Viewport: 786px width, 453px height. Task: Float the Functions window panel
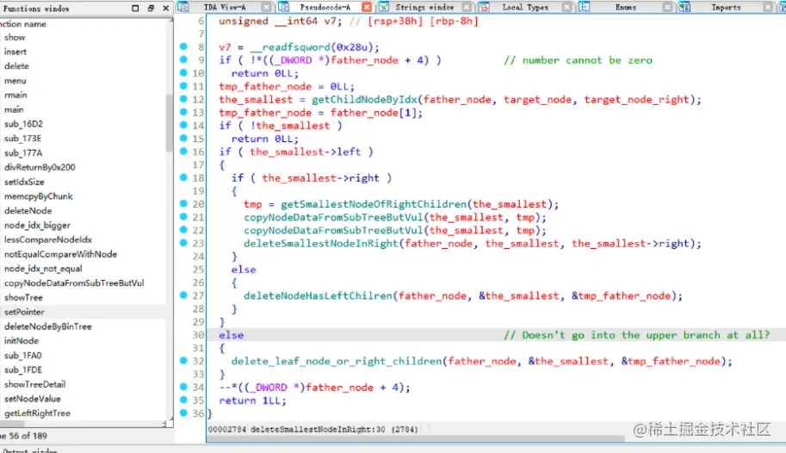coord(151,8)
